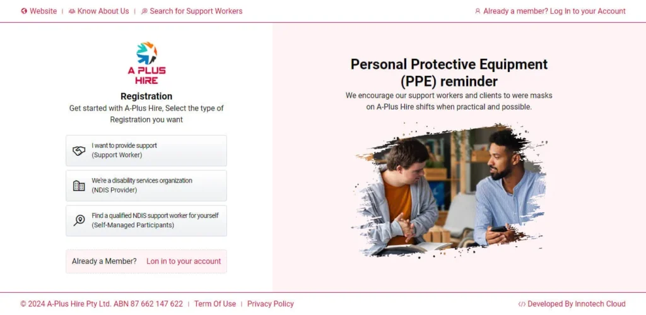Screen dimensions: 646x315
Task: Go to Search for Support Workers
Action: [x=196, y=11]
